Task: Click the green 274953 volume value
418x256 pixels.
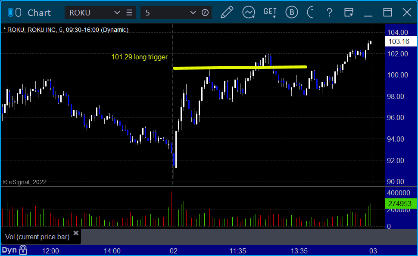Action: (x=400, y=204)
